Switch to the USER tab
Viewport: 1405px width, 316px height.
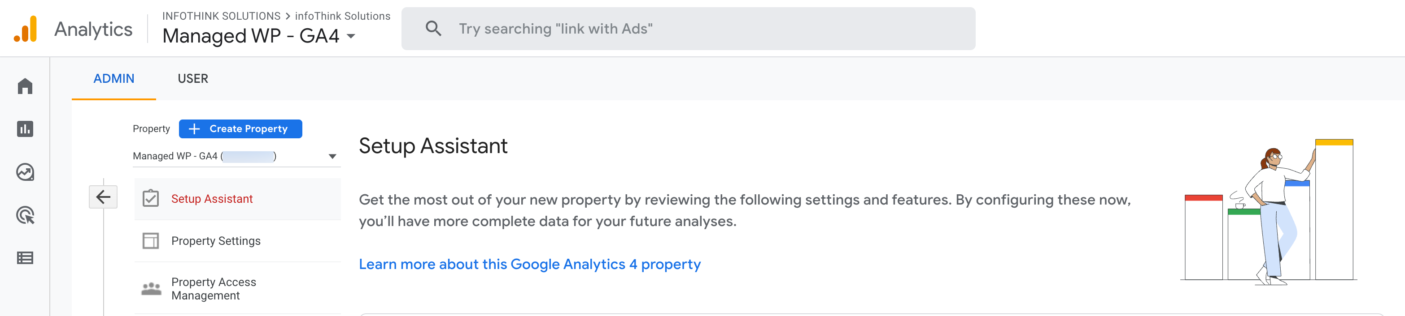(x=193, y=79)
